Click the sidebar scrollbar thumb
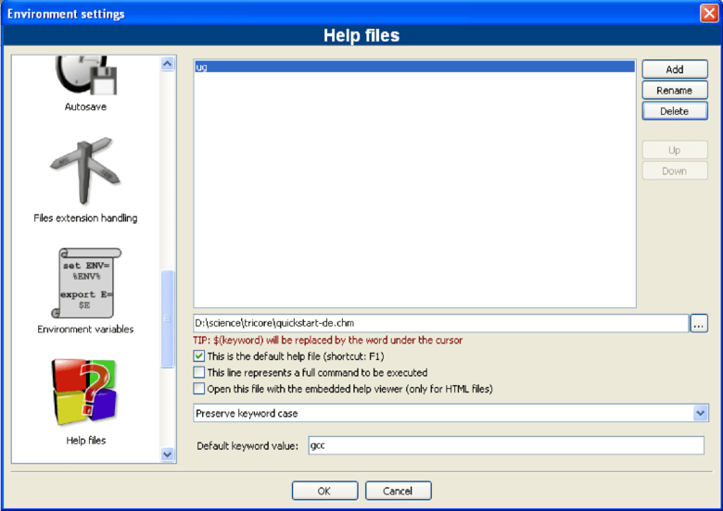 168,319
